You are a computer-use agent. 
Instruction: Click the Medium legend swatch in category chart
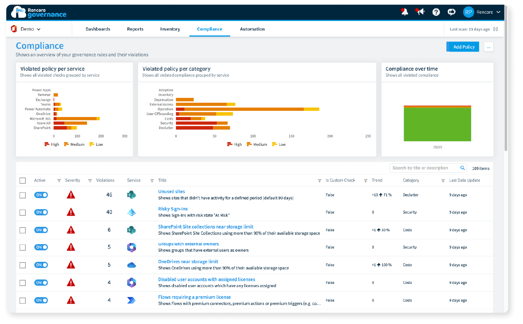249,144
